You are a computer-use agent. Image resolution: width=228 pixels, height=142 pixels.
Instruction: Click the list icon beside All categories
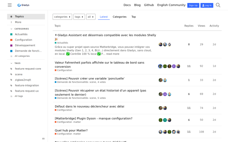(11, 56)
